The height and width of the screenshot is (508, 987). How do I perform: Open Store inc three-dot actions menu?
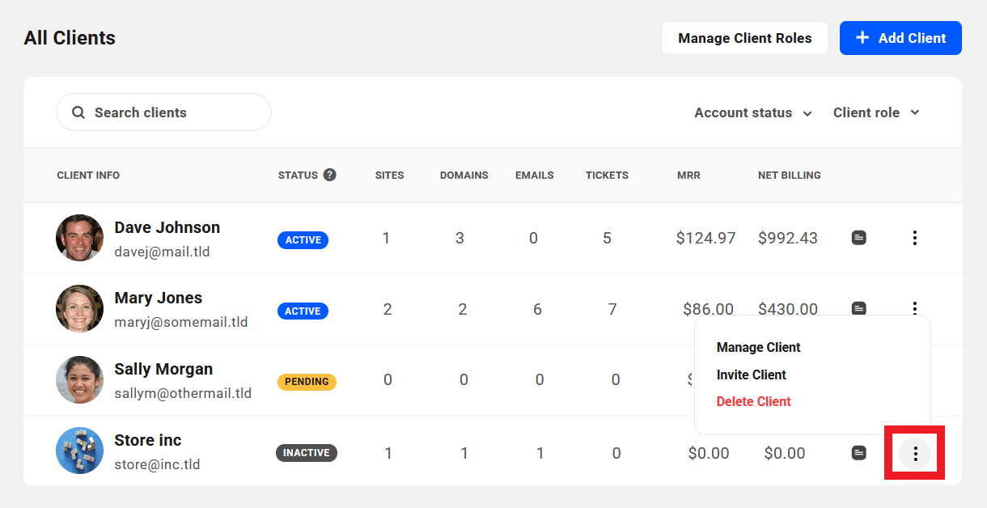[x=915, y=454]
